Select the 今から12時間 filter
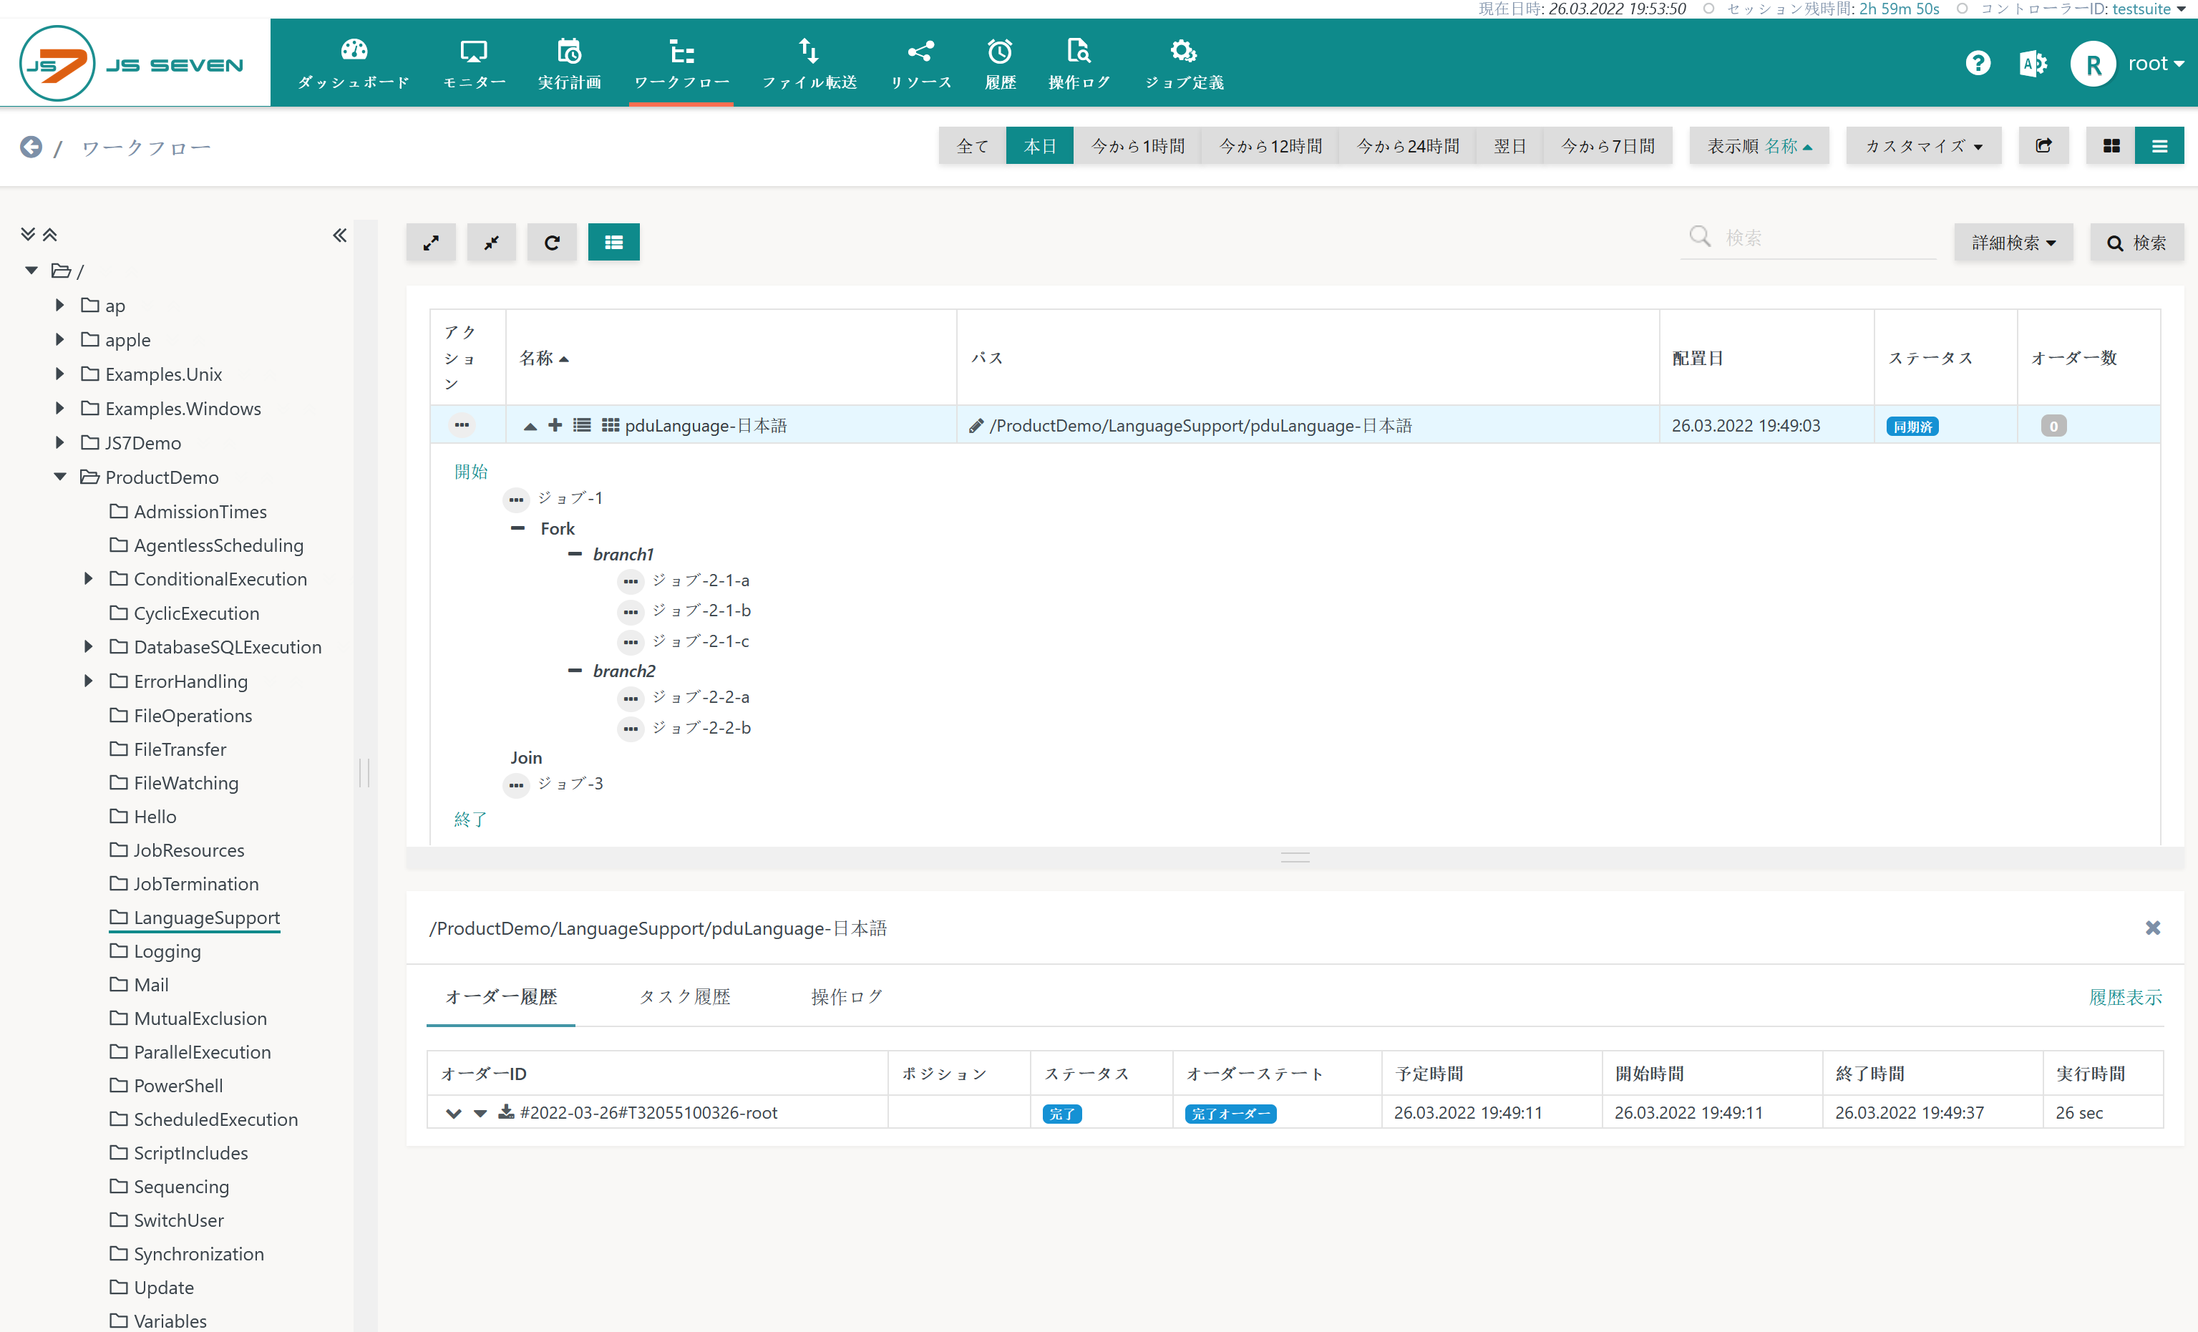The image size is (2198, 1332). pos(1271,145)
